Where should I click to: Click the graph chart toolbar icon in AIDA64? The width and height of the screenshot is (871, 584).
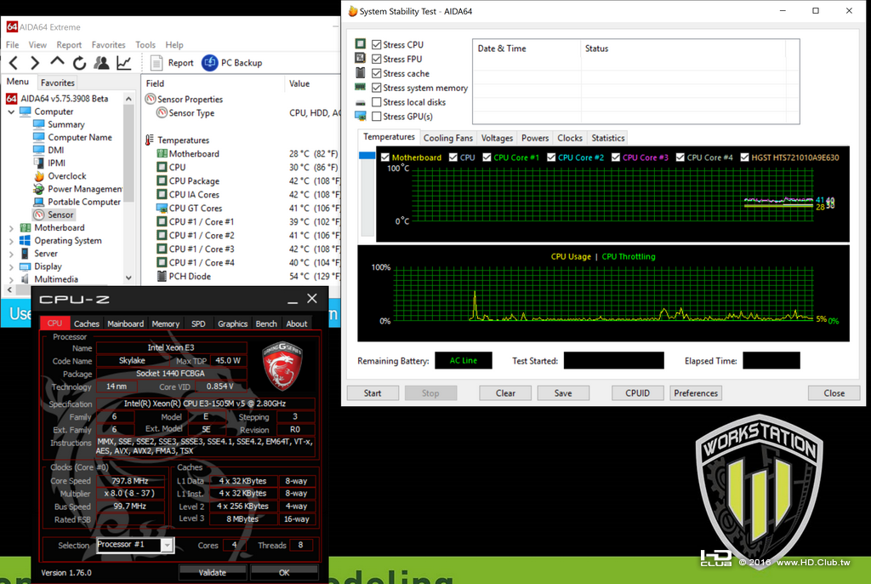124,63
